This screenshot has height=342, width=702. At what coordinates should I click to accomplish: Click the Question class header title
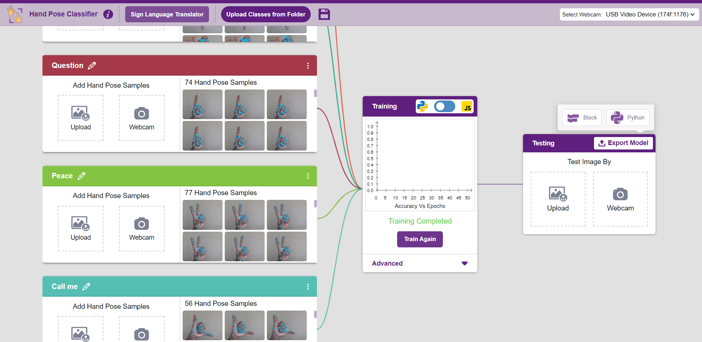coord(67,65)
